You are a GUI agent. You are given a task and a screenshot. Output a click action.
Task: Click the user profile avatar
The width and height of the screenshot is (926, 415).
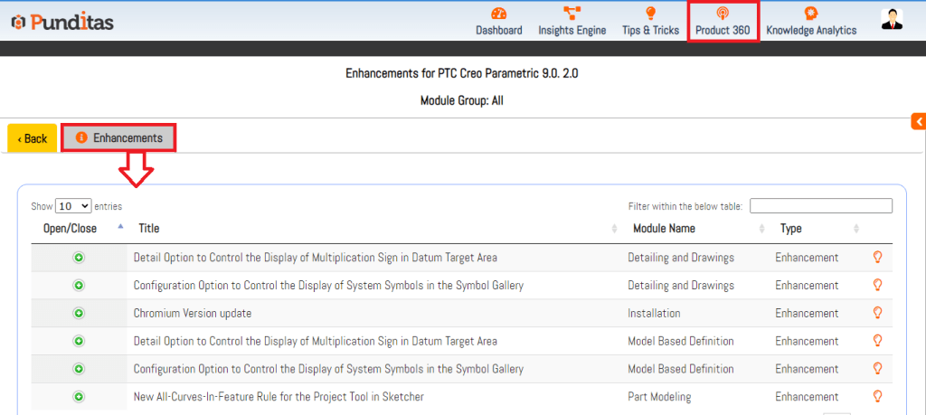tap(892, 20)
